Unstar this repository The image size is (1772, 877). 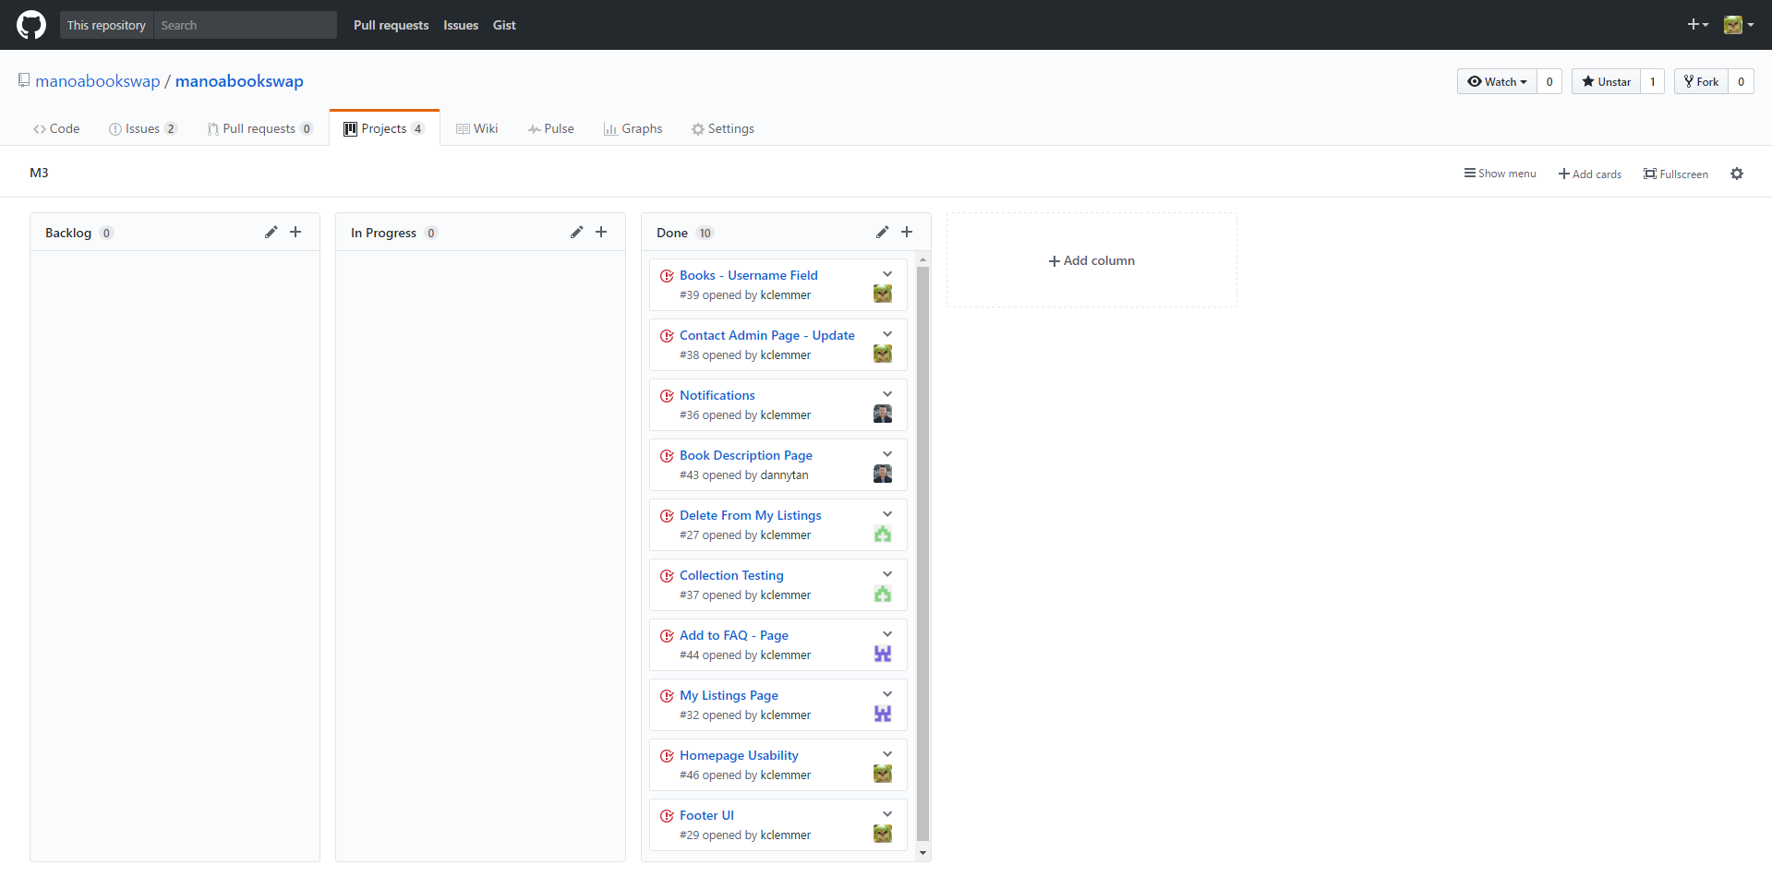1607,81
